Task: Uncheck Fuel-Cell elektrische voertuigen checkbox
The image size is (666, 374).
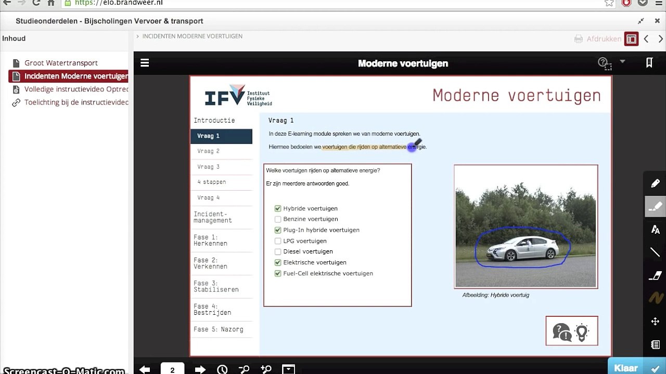Action: point(278,273)
